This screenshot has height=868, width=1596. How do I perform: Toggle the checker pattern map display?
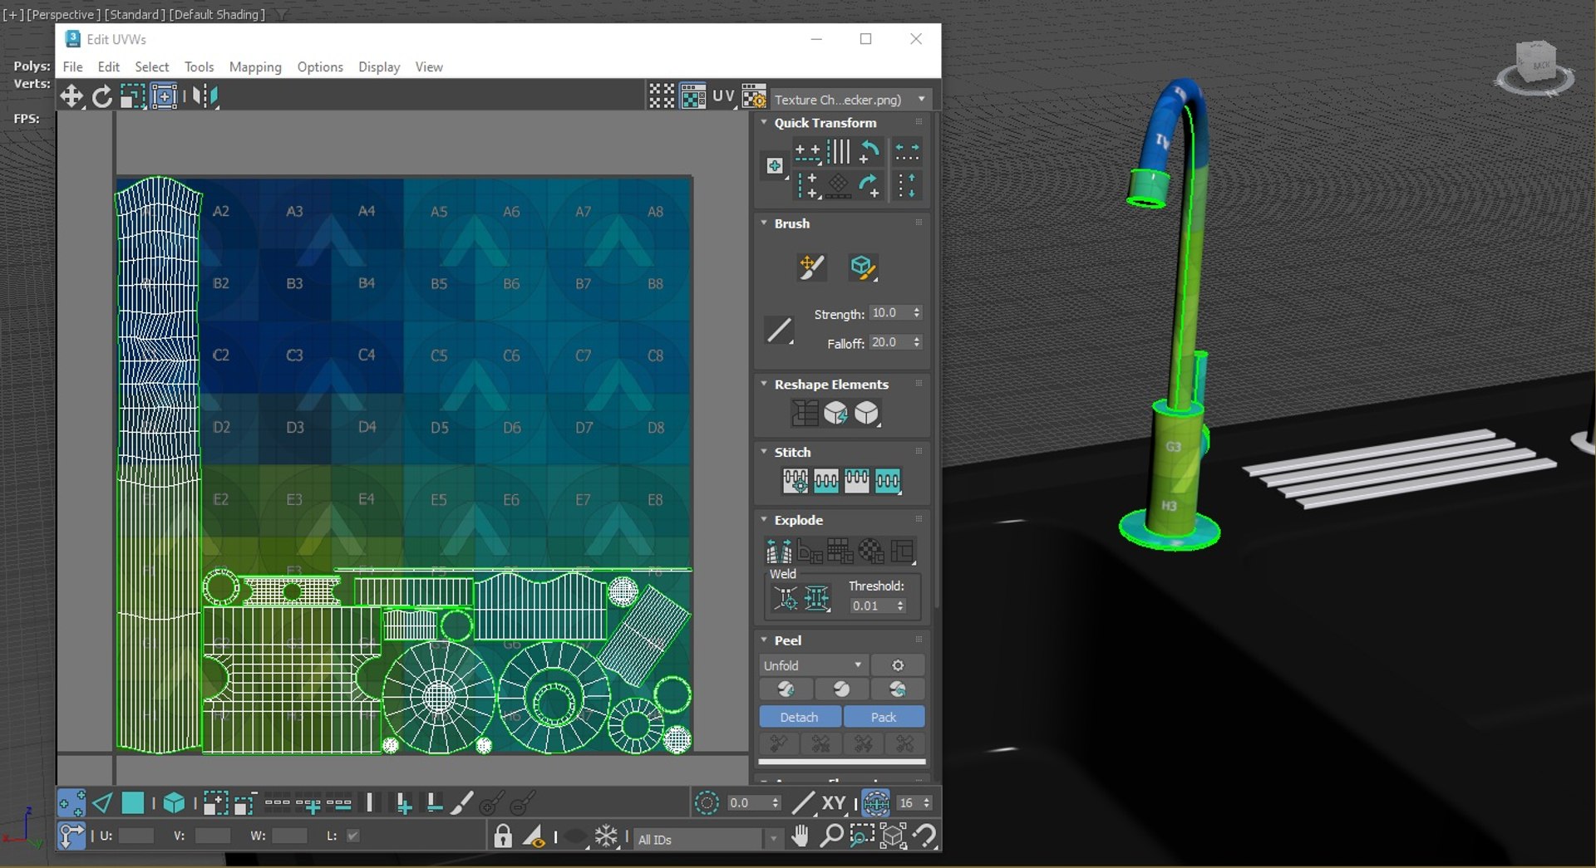point(692,96)
